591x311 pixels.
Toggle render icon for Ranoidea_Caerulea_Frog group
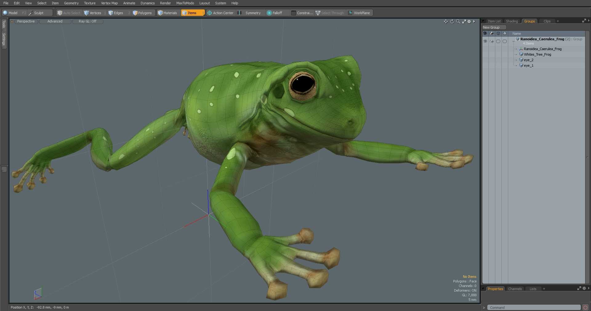[492, 41]
